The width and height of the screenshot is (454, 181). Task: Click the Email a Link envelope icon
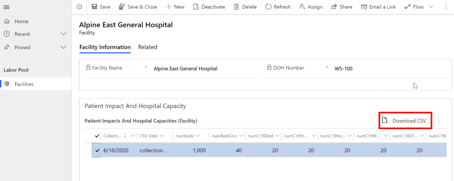364,7
